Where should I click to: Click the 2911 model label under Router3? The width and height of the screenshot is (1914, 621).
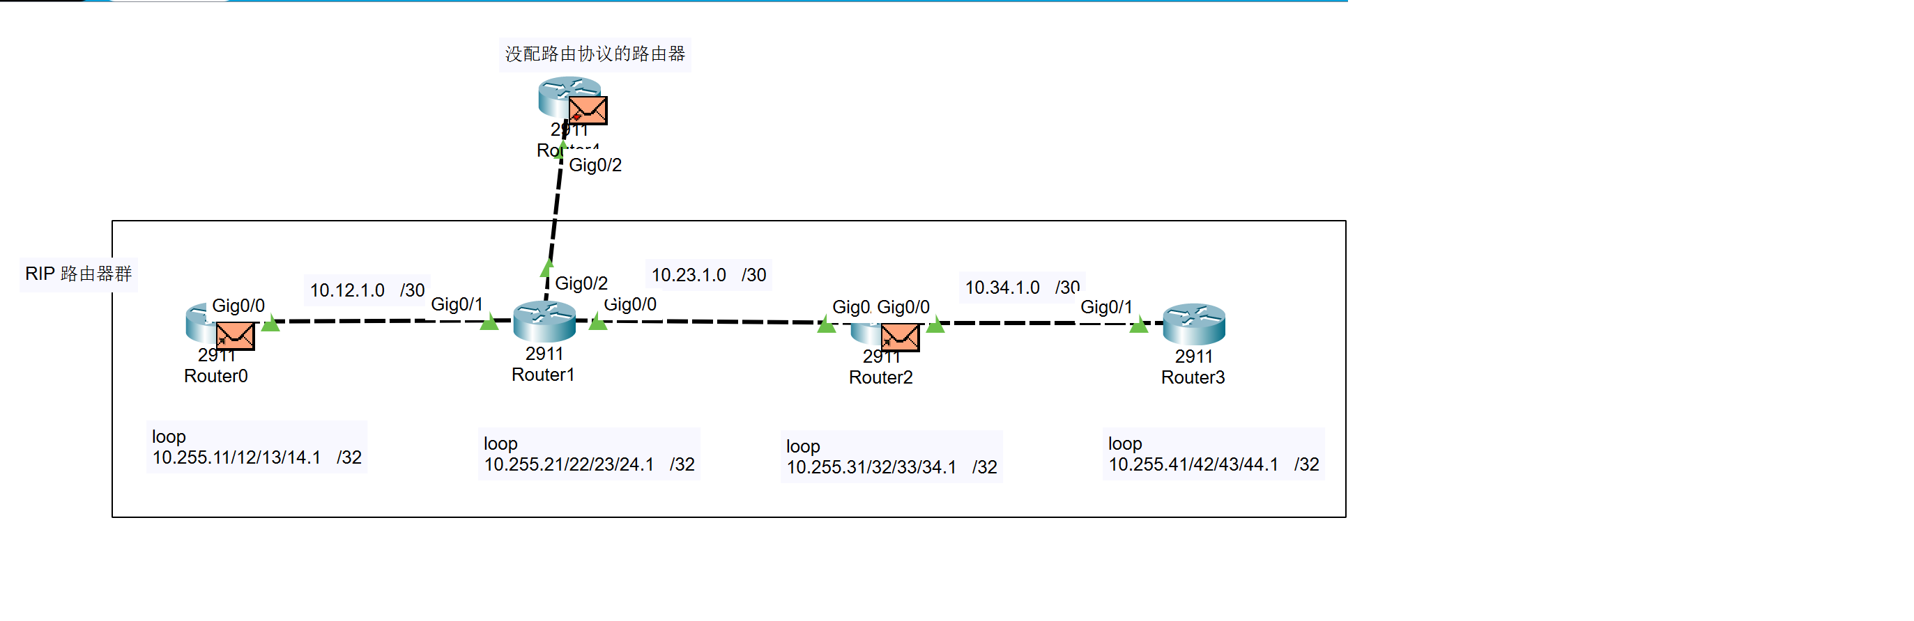click(x=1194, y=357)
